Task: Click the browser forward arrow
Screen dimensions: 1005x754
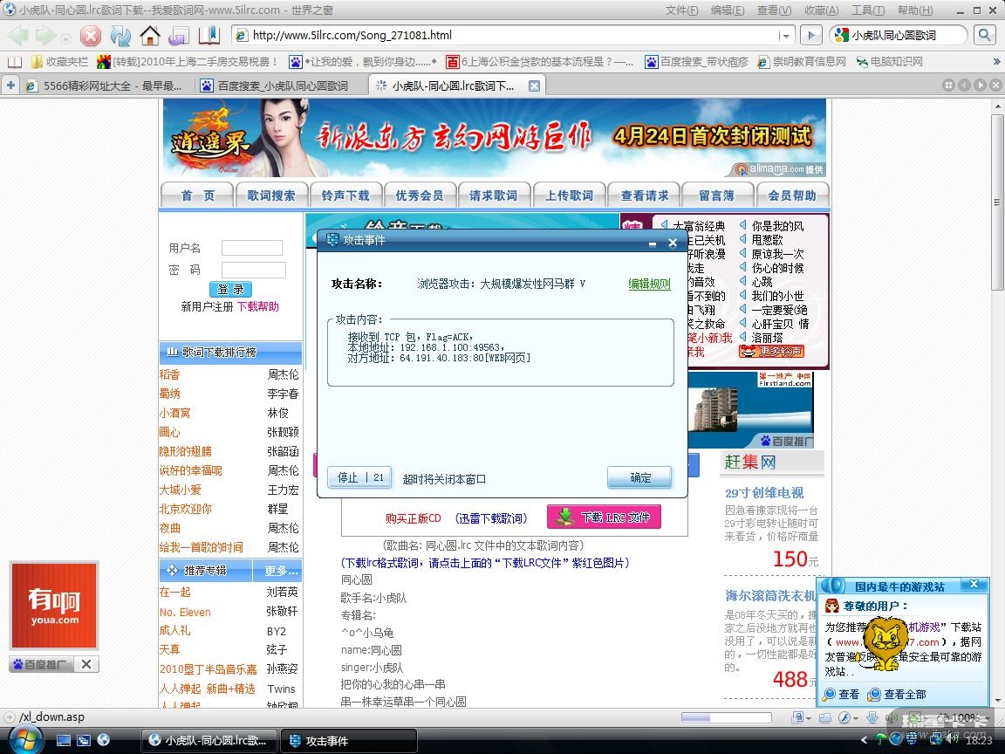Action: [x=44, y=35]
